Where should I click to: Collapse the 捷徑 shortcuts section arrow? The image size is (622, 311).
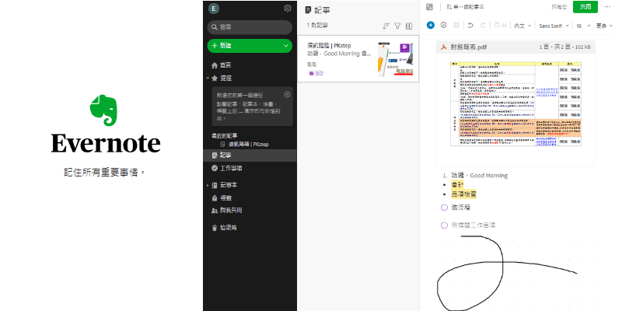click(208, 79)
